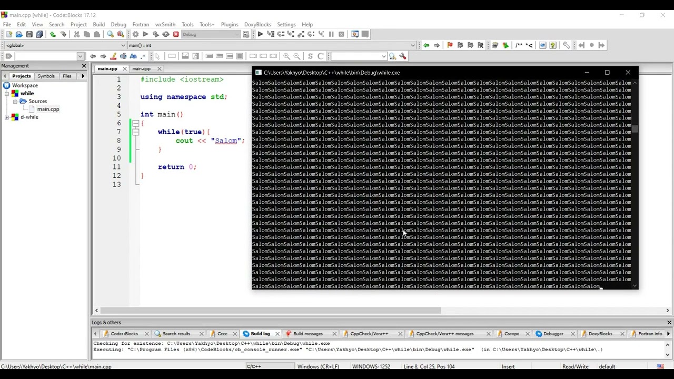Open the Plugins menu
This screenshot has height=379, width=674.
point(230,24)
